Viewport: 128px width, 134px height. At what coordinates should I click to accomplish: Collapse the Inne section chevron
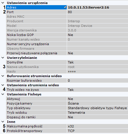[x=3, y=122]
